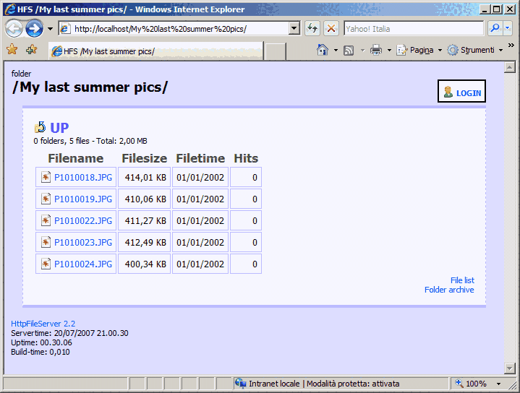The width and height of the screenshot is (520, 393).
Task: Open the HttpFileServer 2.2 link
Action: point(43,324)
